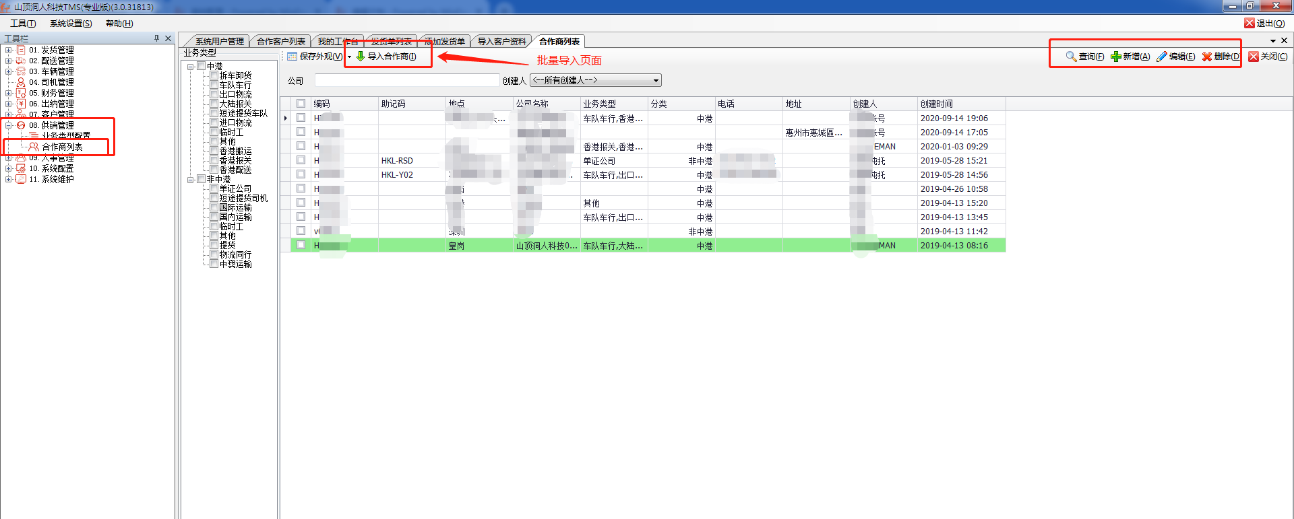1294x519 pixels.
Task: Enable the 国际运输 checkbox
Action: pyautogui.click(x=214, y=208)
